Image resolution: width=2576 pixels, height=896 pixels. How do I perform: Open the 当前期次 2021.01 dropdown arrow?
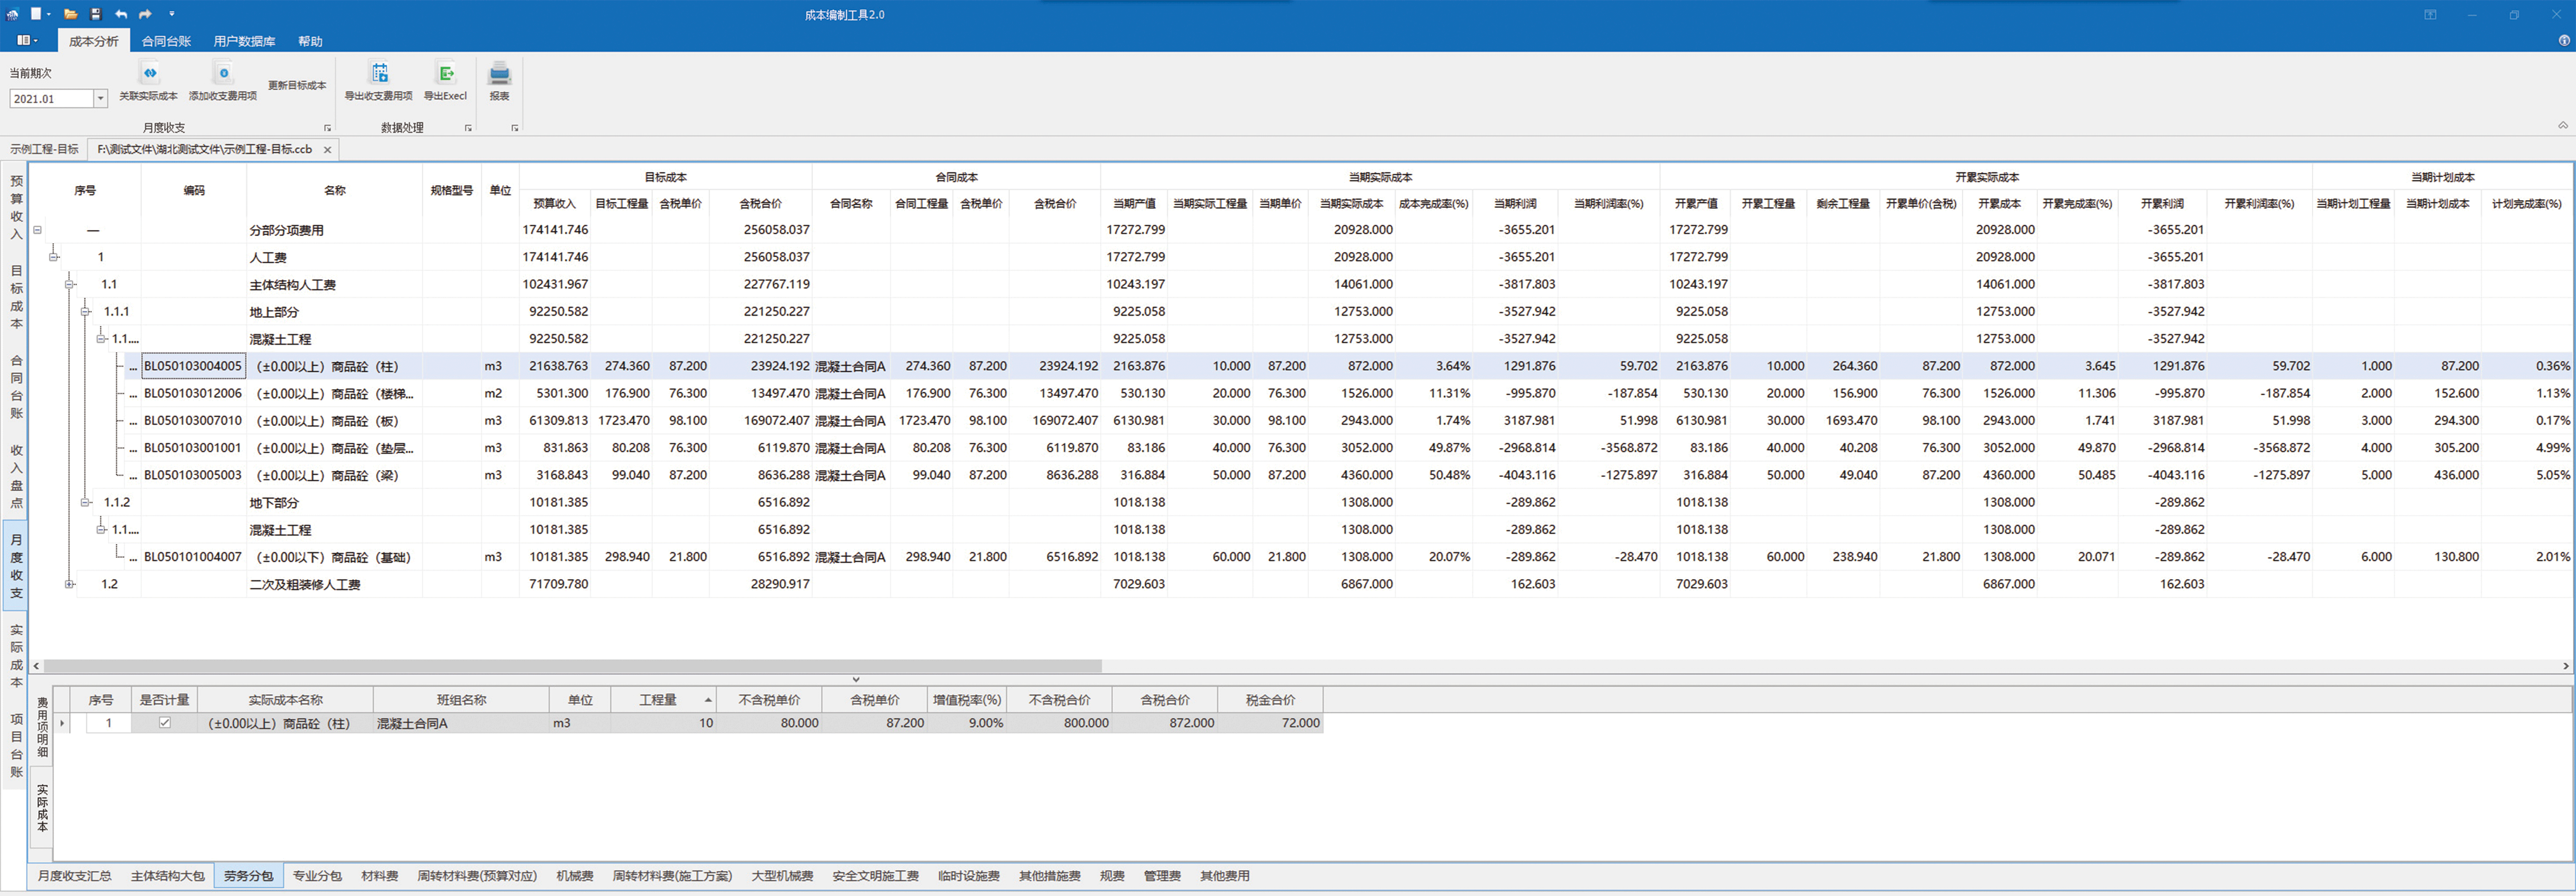pyautogui.click(x=100, y=98)
